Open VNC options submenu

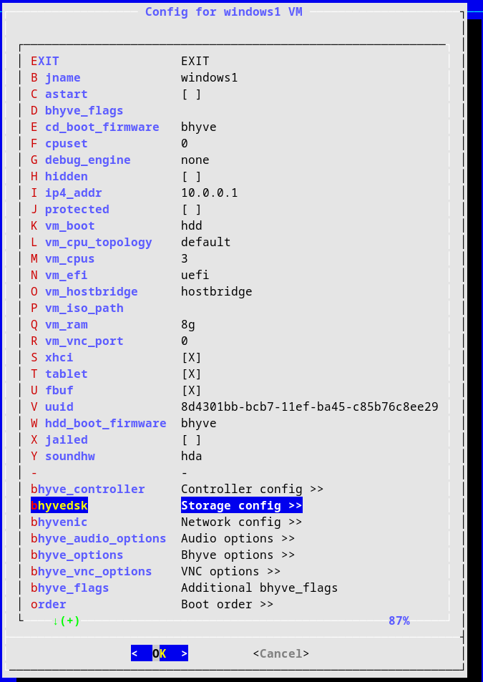pyautogui.click(x=230, y=572)
